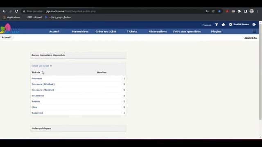Open the Chrome profile avatar

252,11
